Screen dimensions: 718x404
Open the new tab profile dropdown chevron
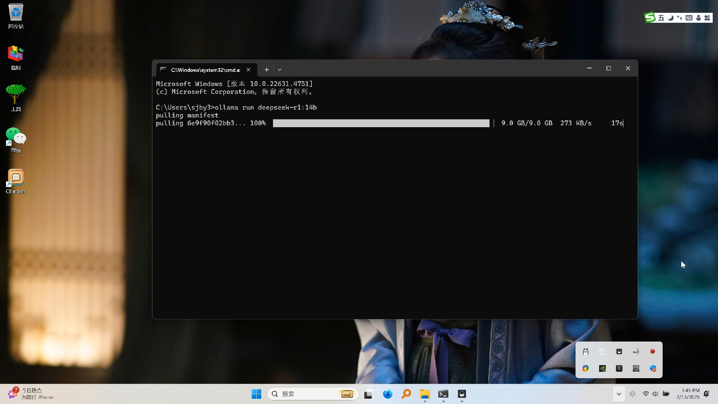(279, 70)
